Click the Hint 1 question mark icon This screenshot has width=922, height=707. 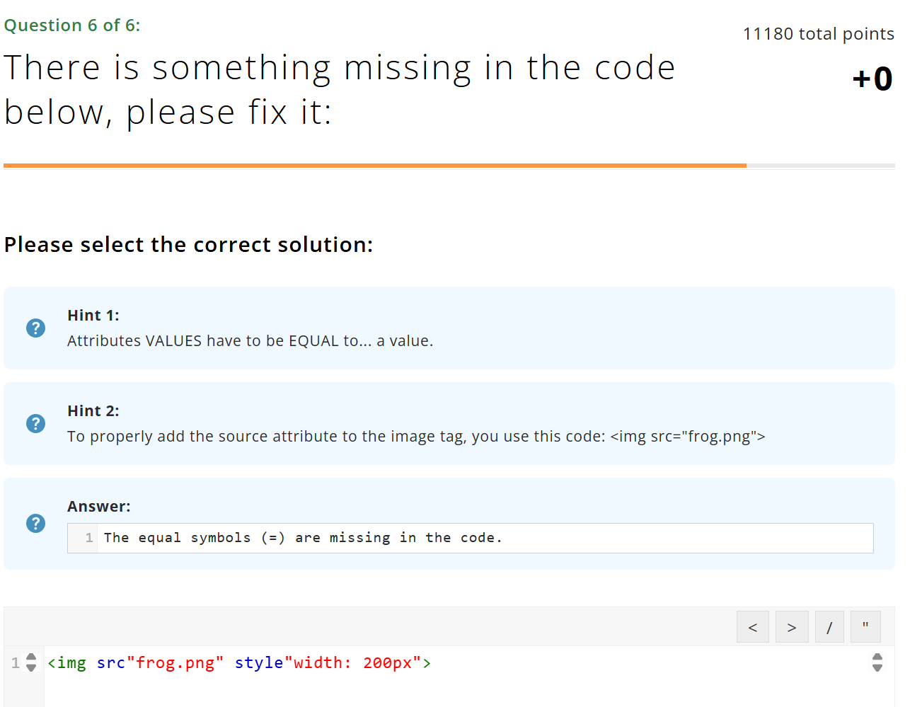point(35,328)
